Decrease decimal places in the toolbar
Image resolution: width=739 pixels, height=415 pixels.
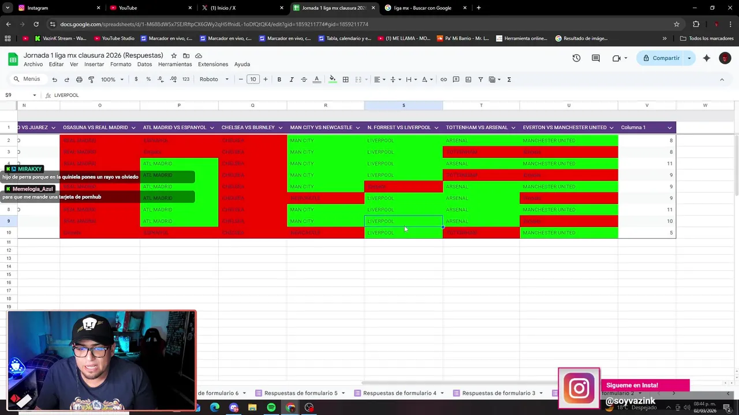pyautogui.click(x=161, y=80)
